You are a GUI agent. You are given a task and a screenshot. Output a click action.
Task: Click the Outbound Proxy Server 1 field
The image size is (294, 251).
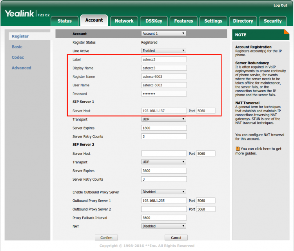tap(163, 201)
